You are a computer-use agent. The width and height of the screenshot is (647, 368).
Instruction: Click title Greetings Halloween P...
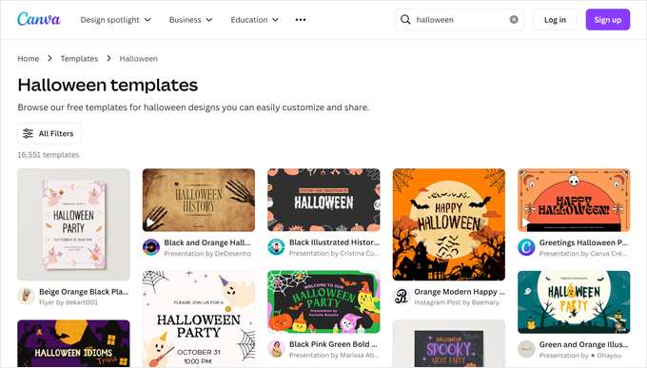click(583, 242)
